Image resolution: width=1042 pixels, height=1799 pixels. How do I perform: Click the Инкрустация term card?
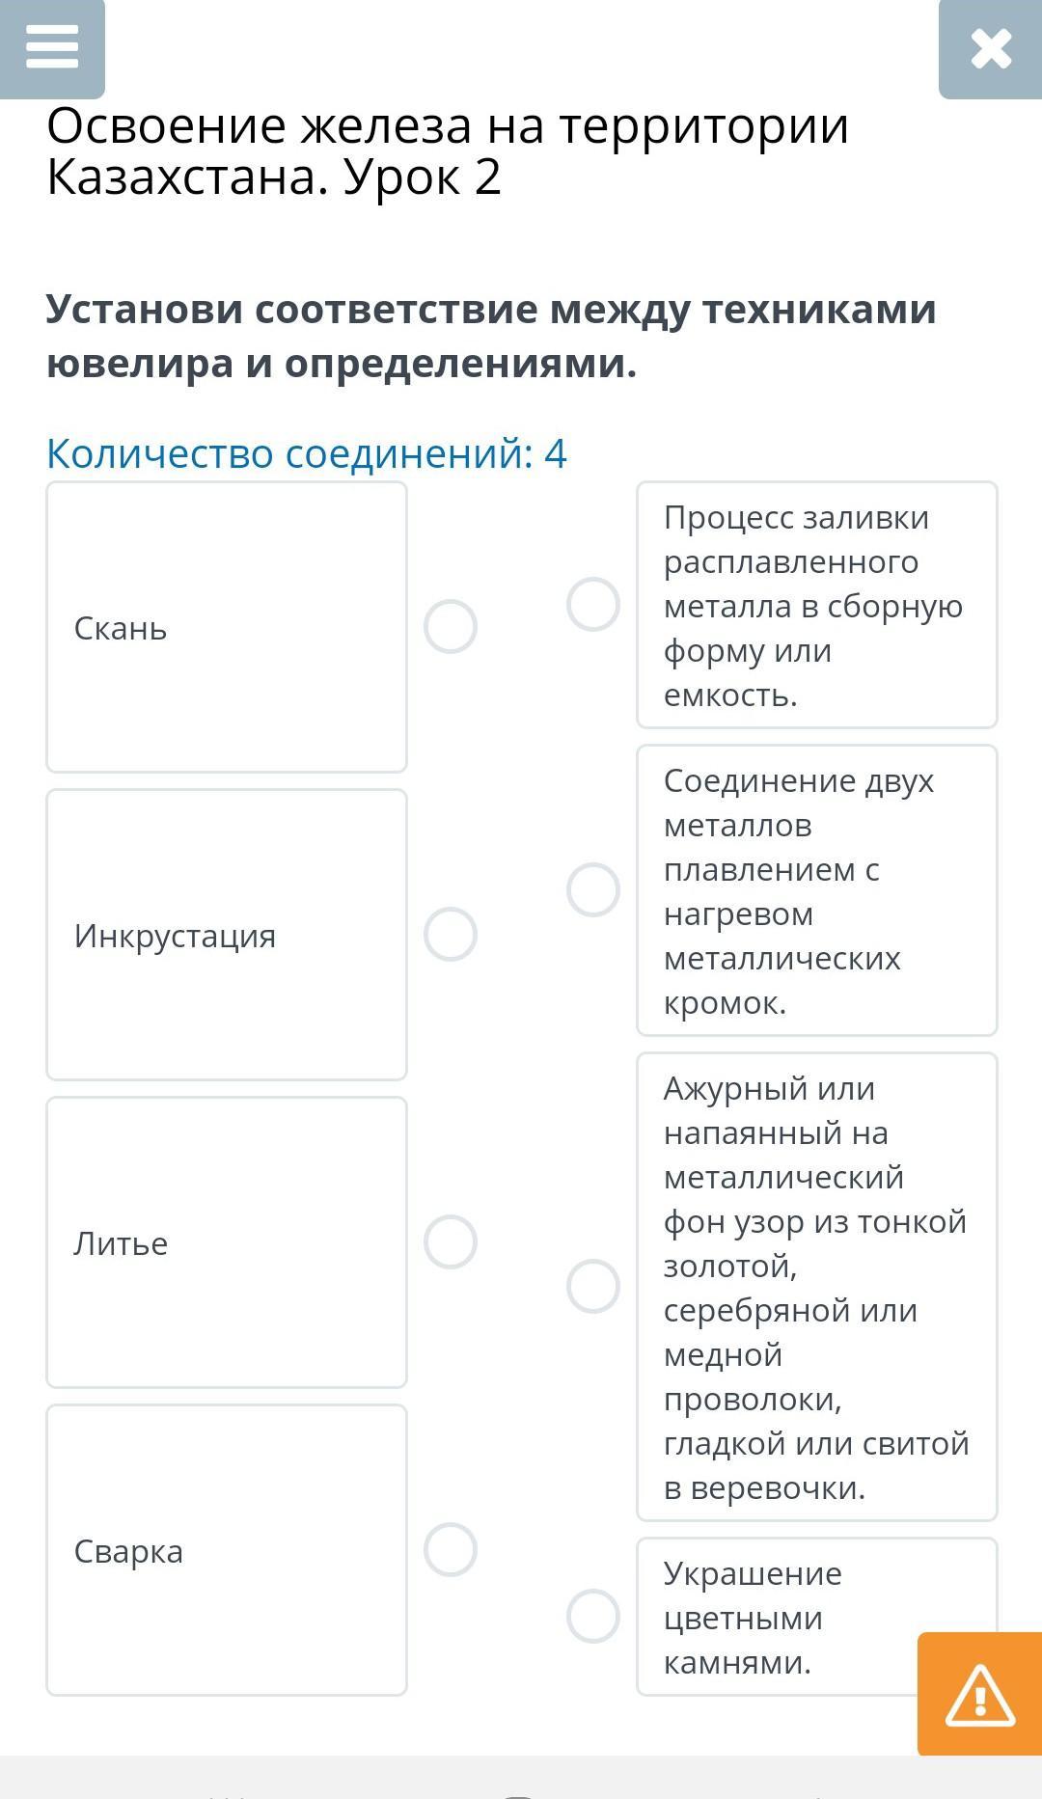(x=227, y=935)
